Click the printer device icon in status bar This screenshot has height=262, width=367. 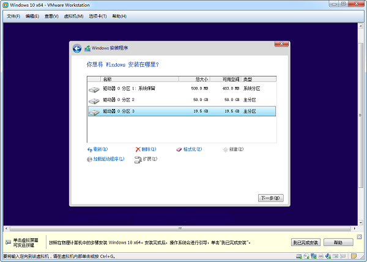[321, 256]
